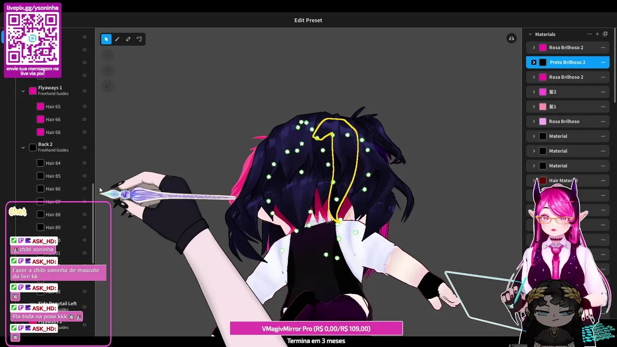617x347 pixels.
Task: Click the Hair 88 black material icon
Action: [40, 214]
